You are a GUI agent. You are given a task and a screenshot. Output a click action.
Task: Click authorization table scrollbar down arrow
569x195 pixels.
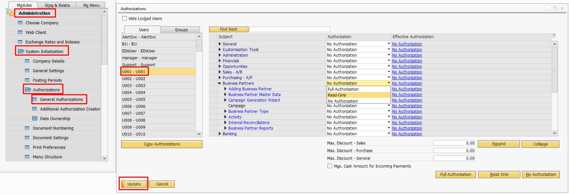(555, 133)
